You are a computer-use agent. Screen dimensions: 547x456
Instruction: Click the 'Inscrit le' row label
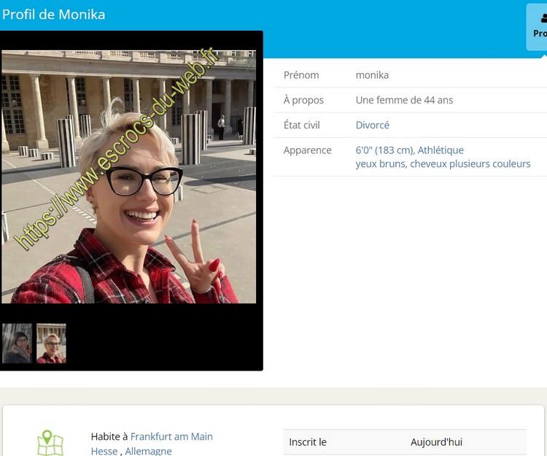pyautogui.click(x=308, y=442)
